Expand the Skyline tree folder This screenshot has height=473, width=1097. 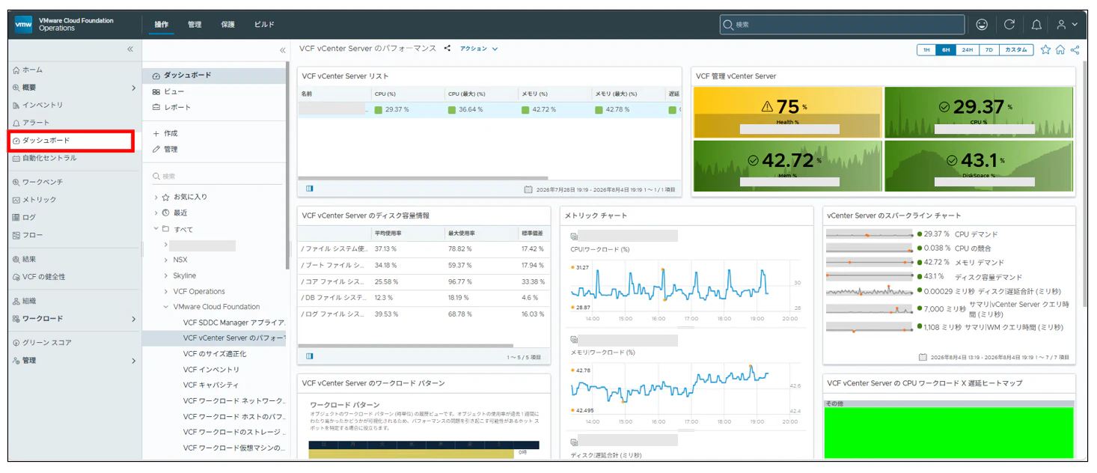coord(166,275)
